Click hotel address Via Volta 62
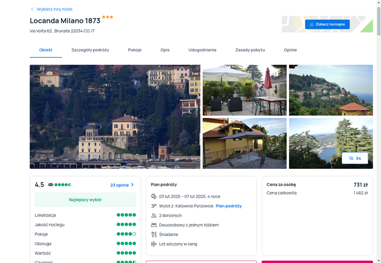381x263 pixels. pyautogui.click(x=62, y=31)
